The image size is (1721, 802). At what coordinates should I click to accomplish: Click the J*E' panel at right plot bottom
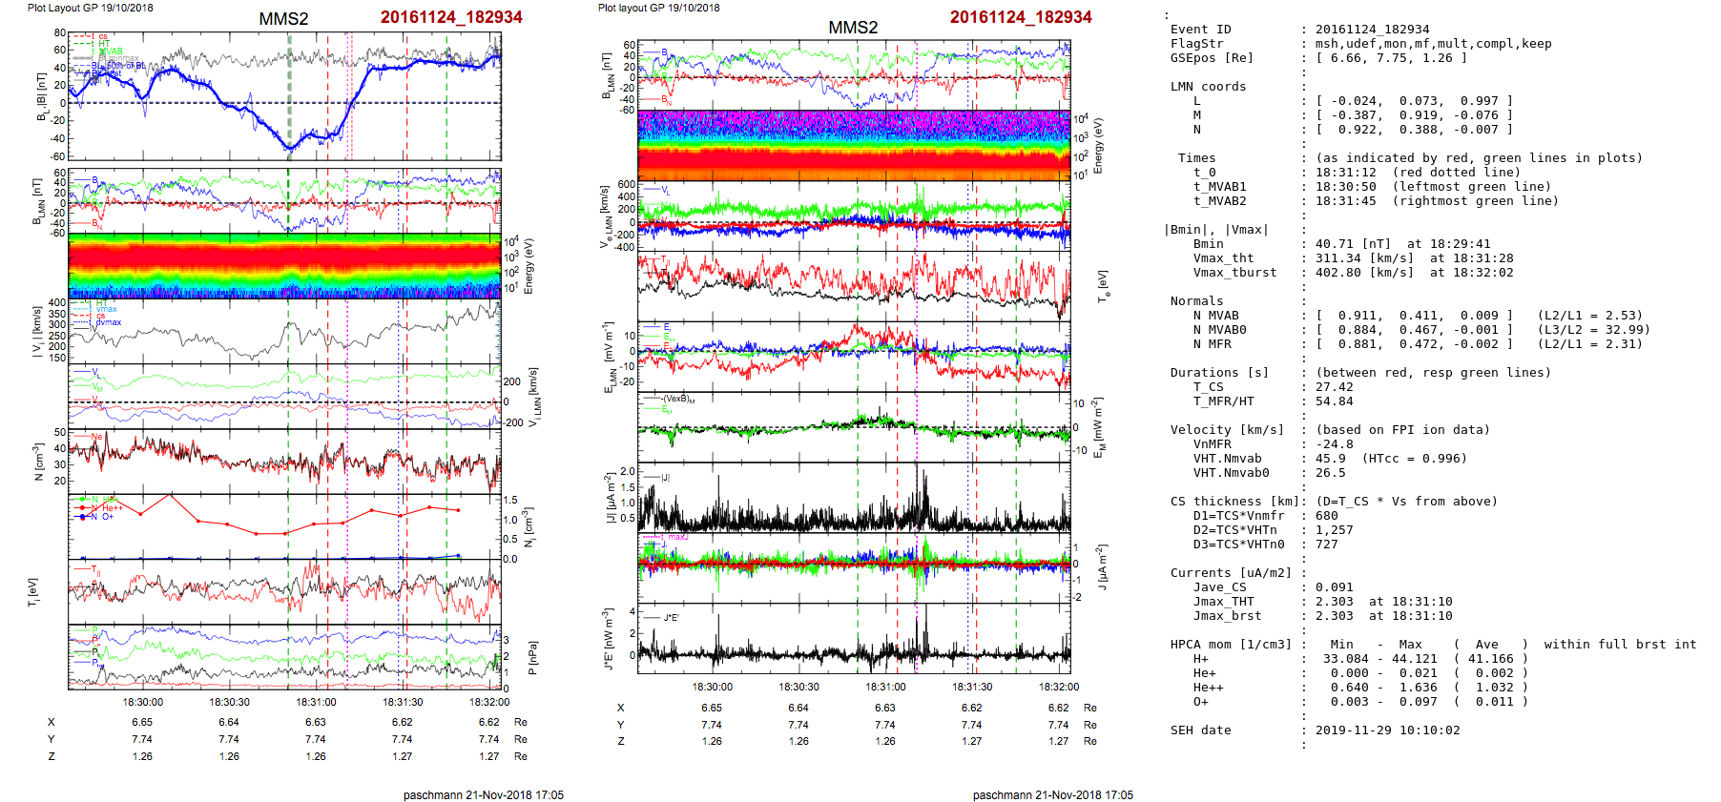tap(854, 639)
